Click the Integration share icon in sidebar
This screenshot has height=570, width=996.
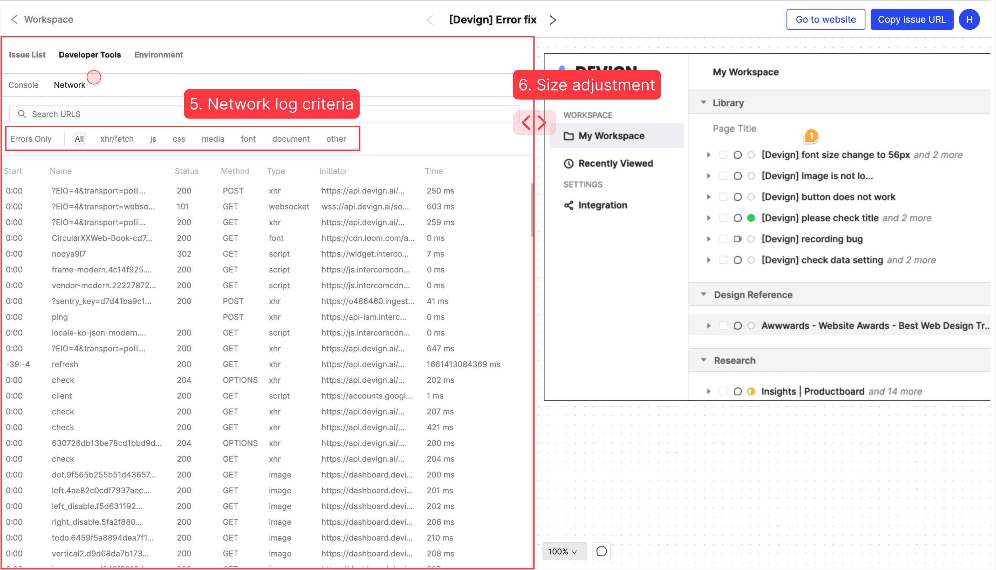[x=569, y=205]
